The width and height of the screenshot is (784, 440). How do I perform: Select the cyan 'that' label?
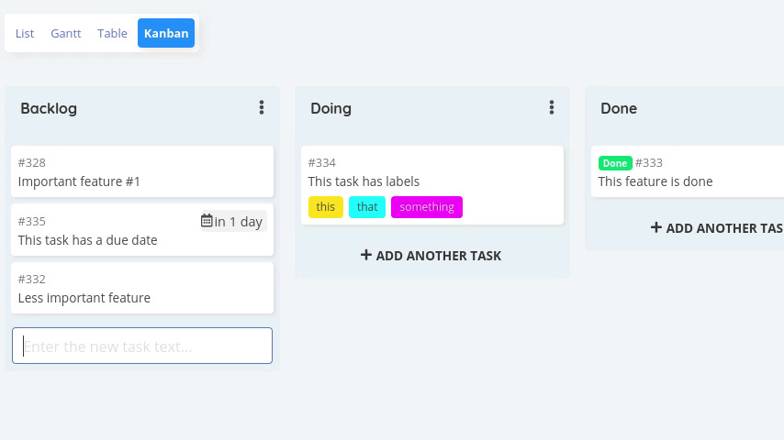coord(367,207)
